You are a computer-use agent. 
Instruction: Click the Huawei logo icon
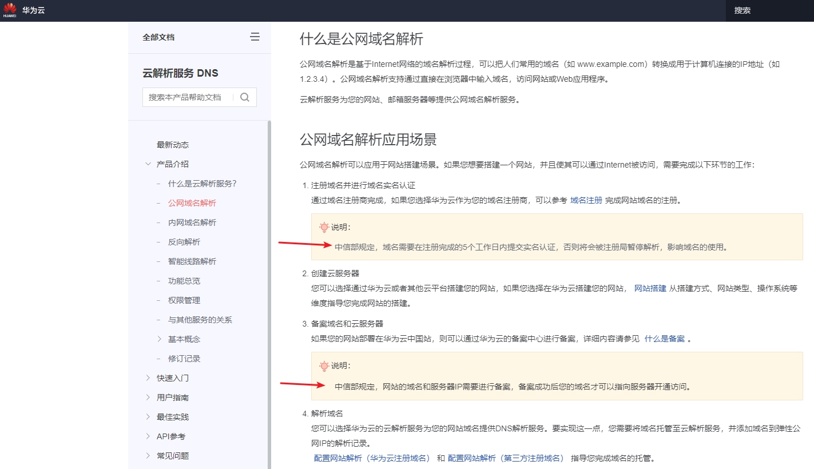(10, 9)
